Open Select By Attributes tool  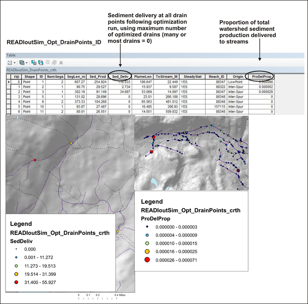click(34, 63)
